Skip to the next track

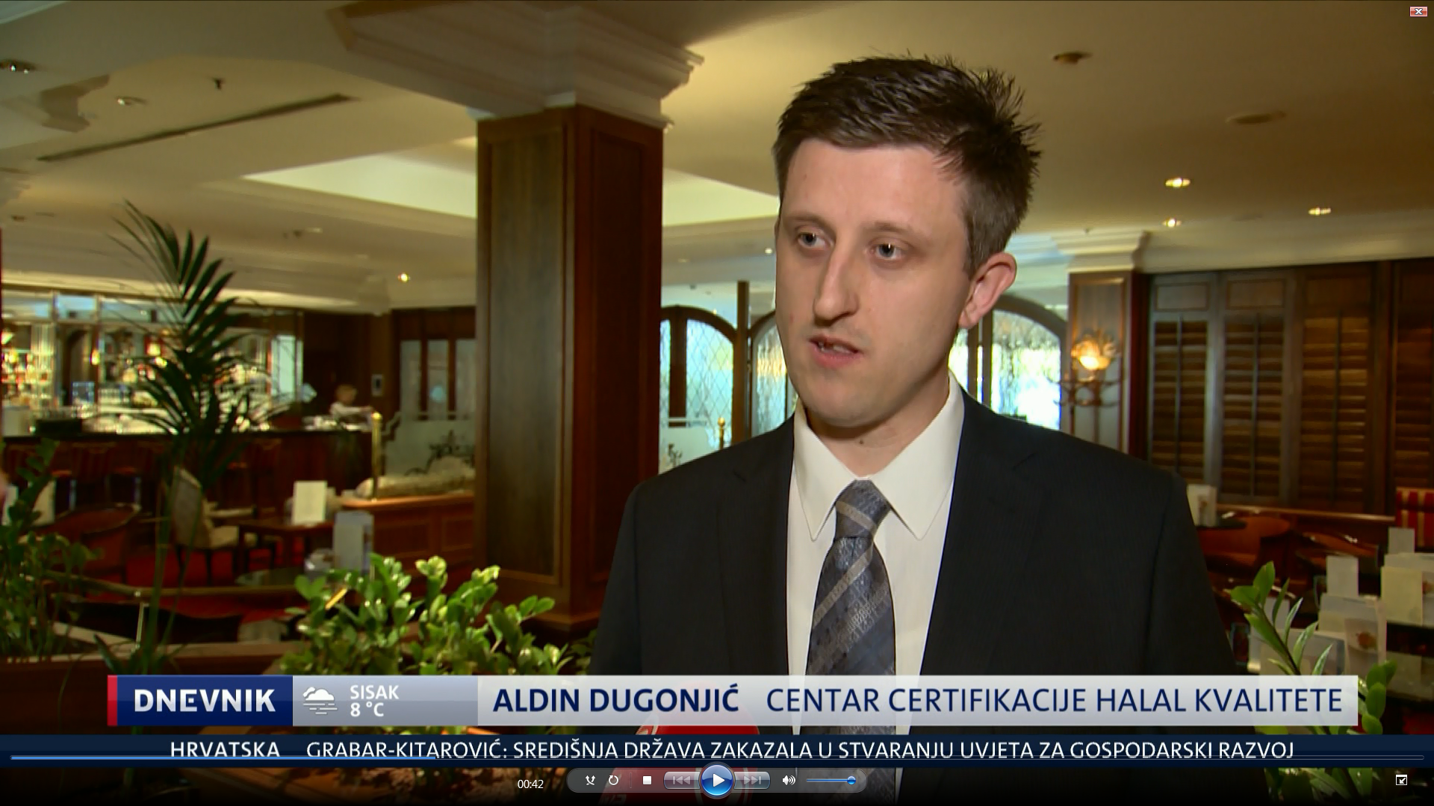coord(752,781)
